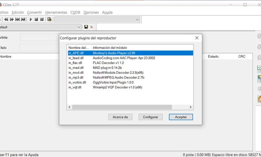261x157 pixels.
Task: Select the in_faad.dll plugin entry
Action: (76, 58)
